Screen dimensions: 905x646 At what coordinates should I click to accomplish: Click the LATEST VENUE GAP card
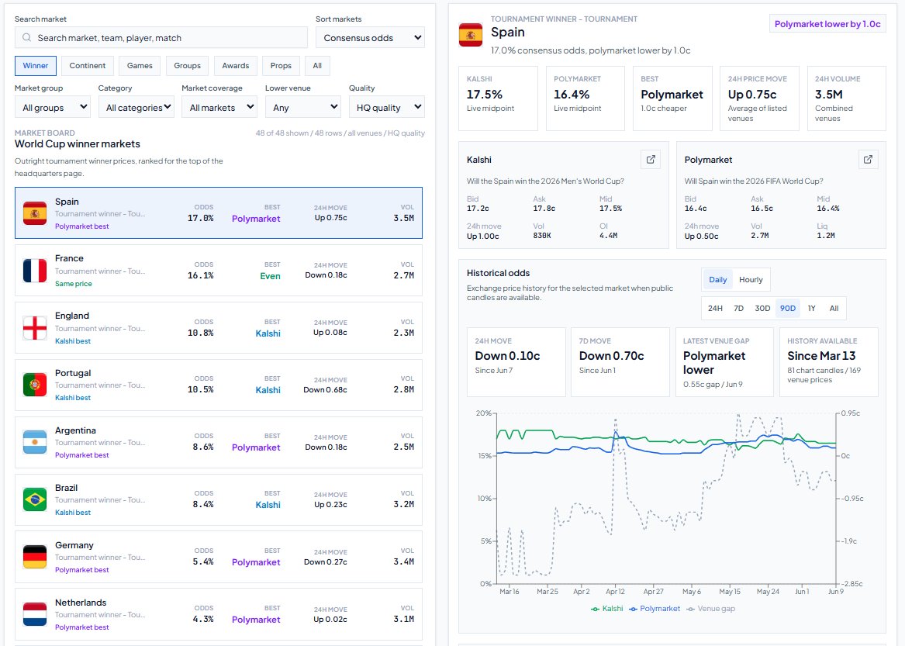724,362
